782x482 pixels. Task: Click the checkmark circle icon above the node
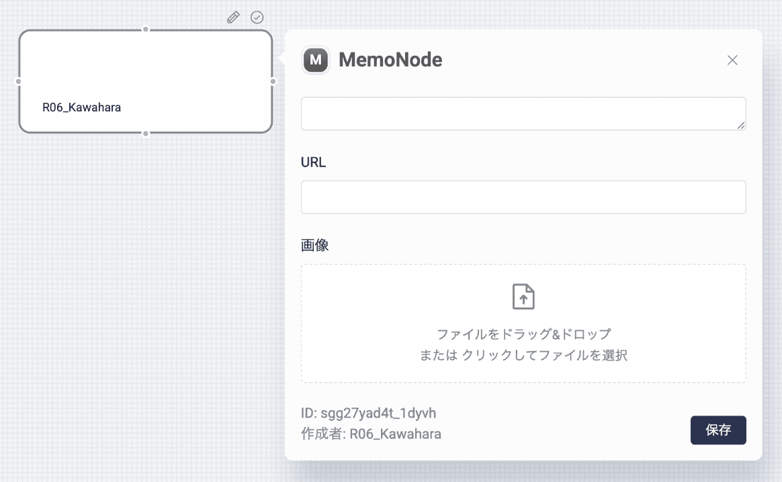point(257,17)
